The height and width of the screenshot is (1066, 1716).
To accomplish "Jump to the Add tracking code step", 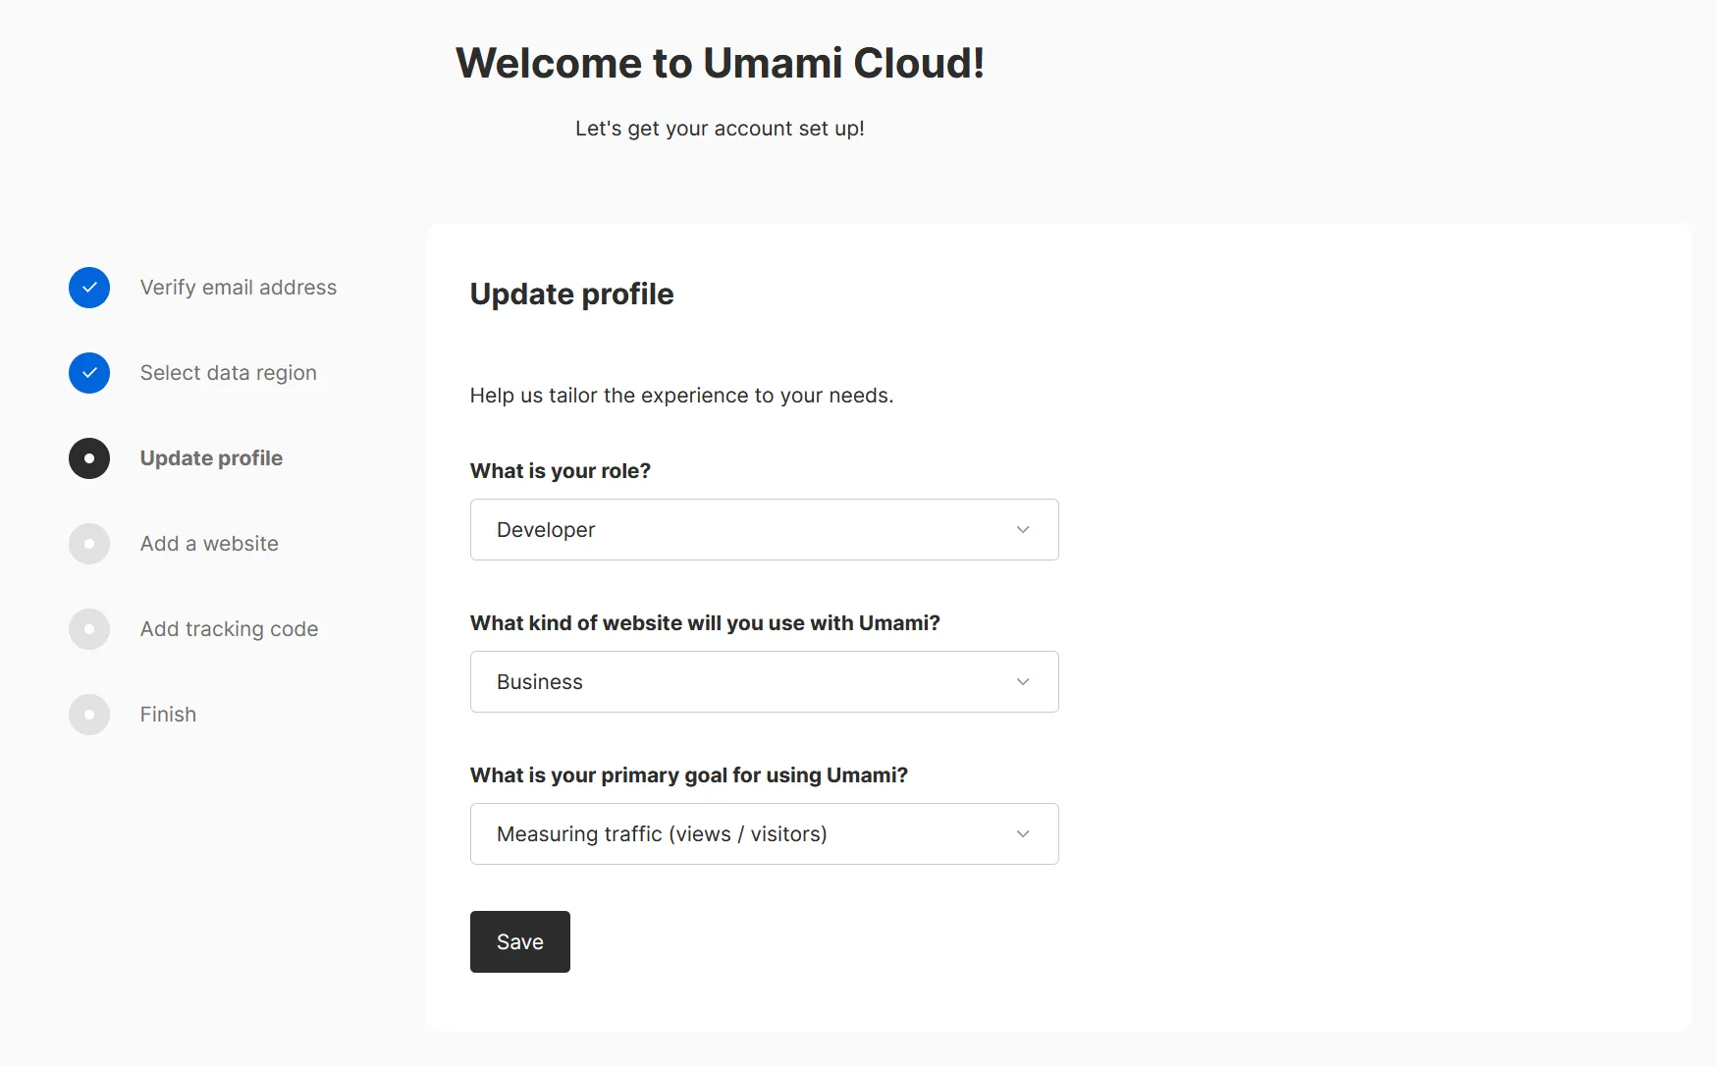I will click(229, 629).
